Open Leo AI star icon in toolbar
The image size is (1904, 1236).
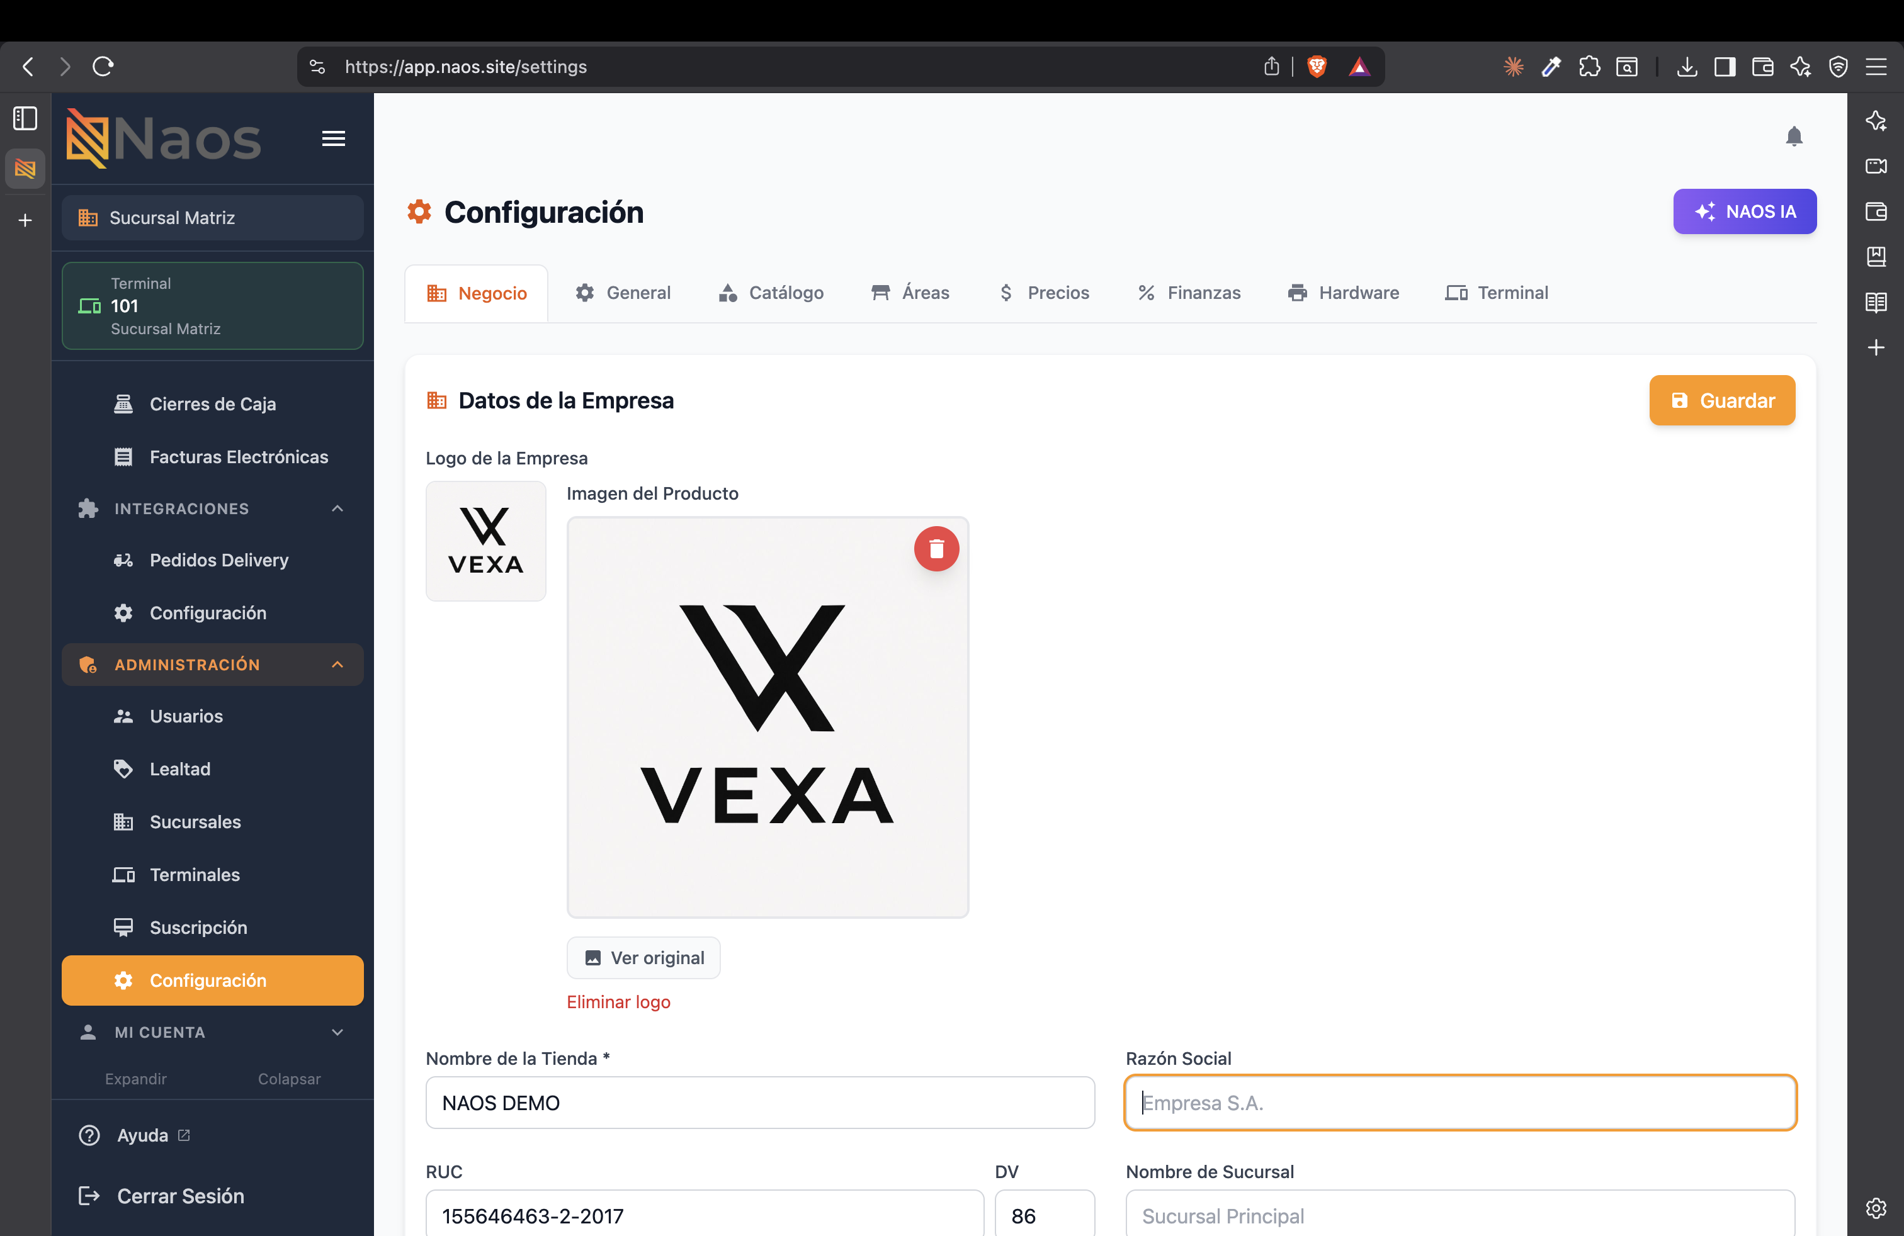pos(1800,66)
